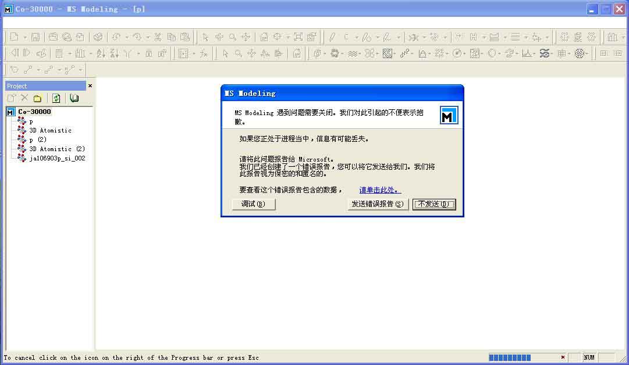Open dropdown arrow next to New document icon
This screenshot has height=365, width=629.
click(x=25, y=37)
